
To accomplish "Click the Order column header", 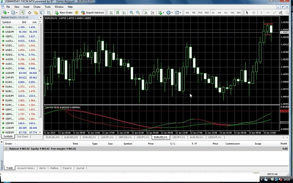I will [x=8, y=144].
